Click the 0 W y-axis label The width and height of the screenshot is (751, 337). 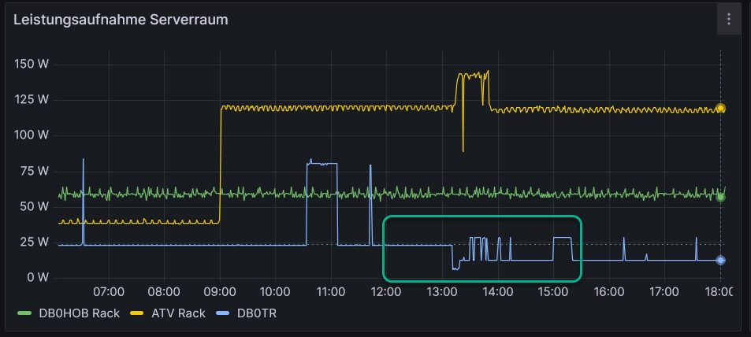[38, 278]
